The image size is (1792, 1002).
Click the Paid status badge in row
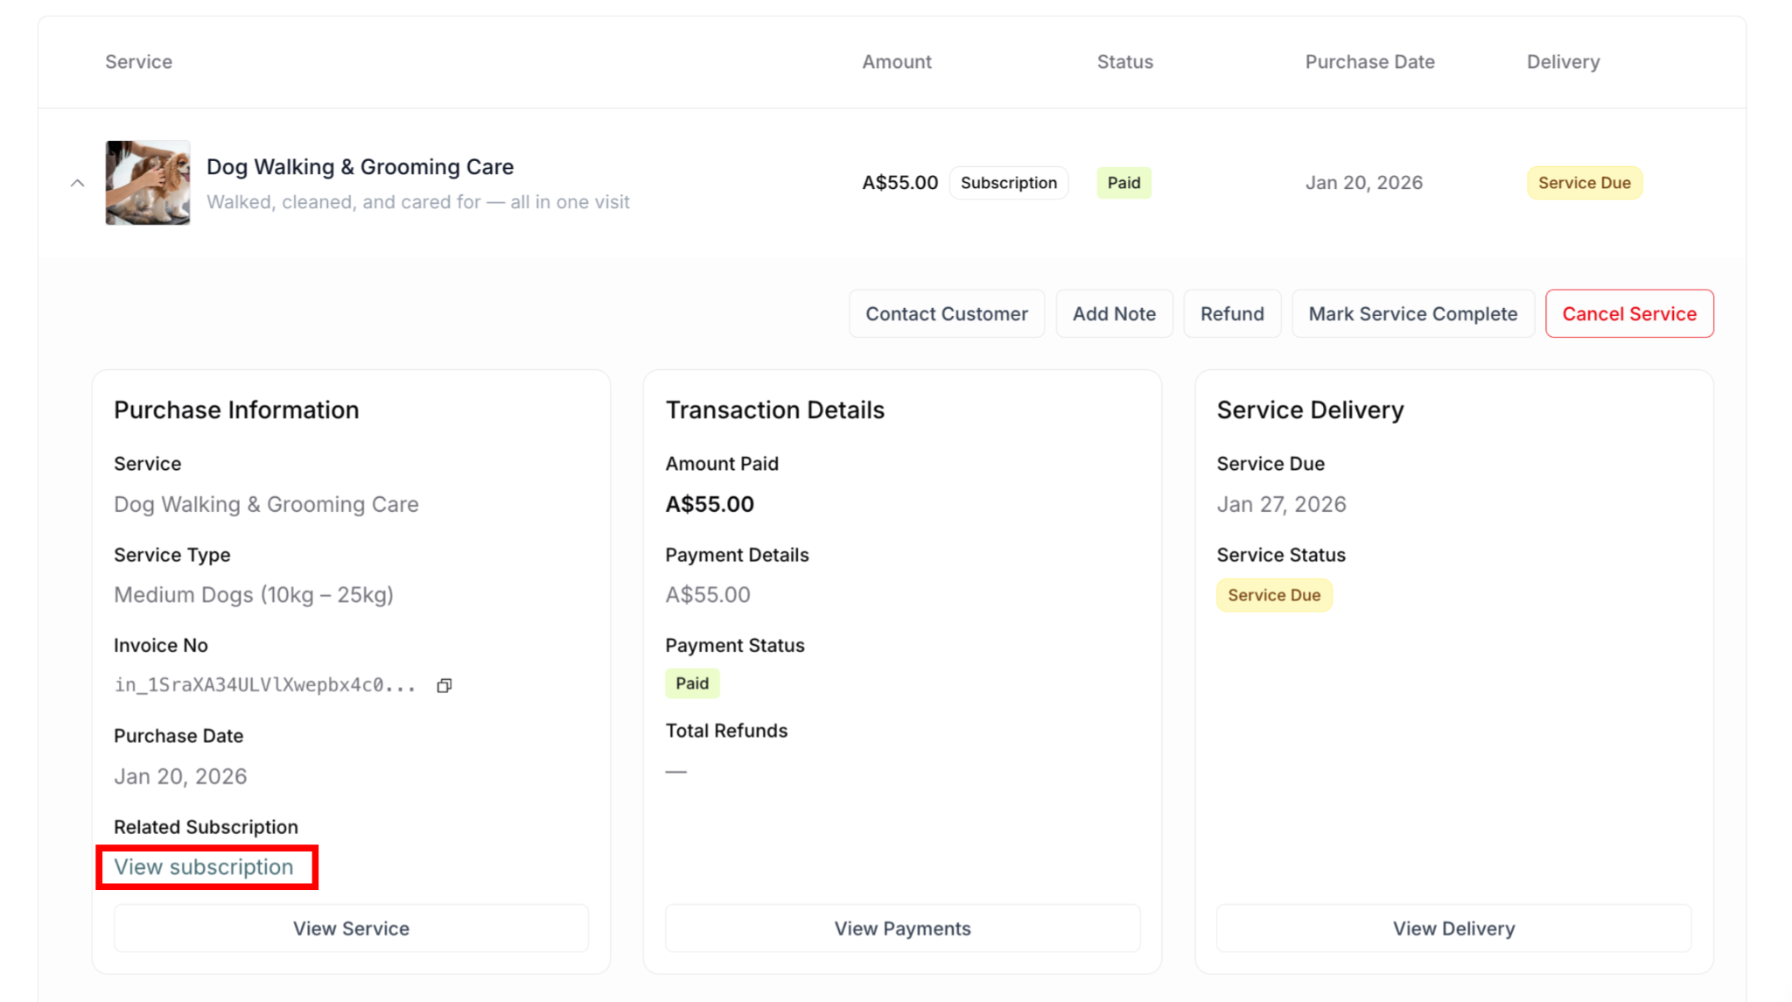[x=1123, y=183]
